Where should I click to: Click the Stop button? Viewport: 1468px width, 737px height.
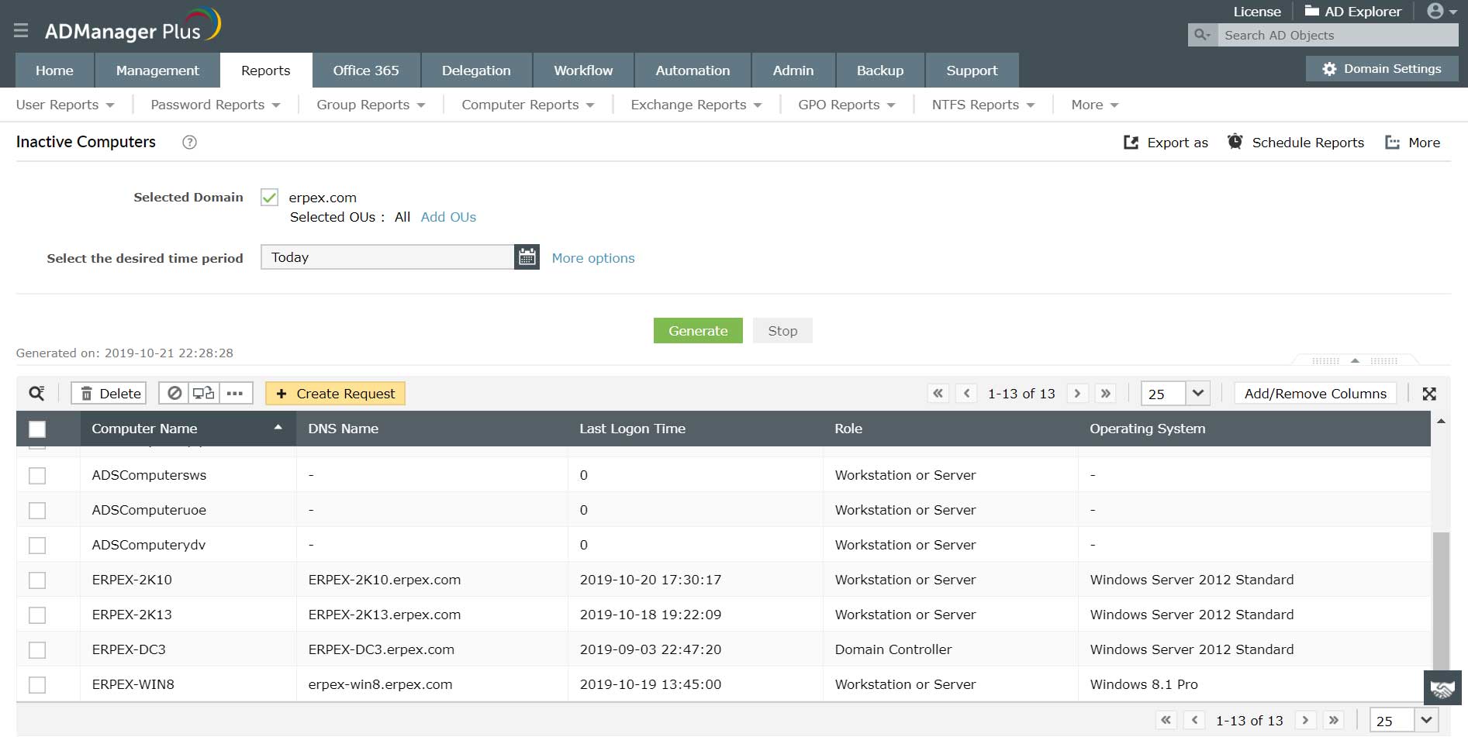click(782, 331)
